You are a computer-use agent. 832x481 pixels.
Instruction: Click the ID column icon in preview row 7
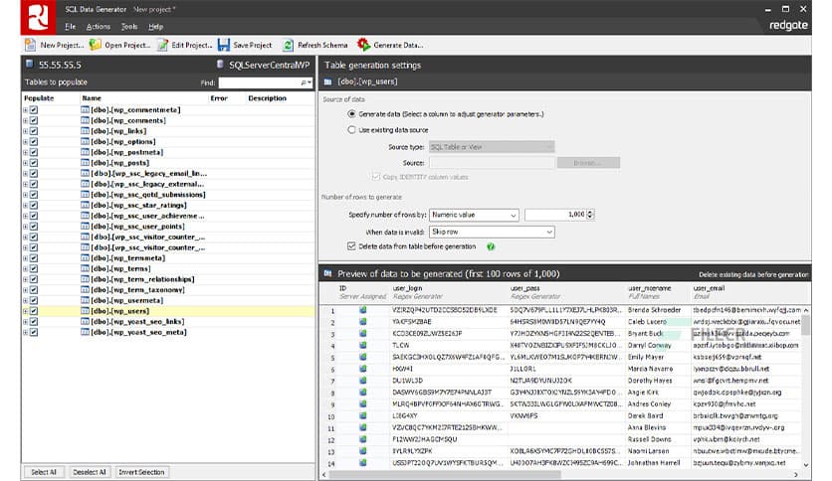pos(363,381)
